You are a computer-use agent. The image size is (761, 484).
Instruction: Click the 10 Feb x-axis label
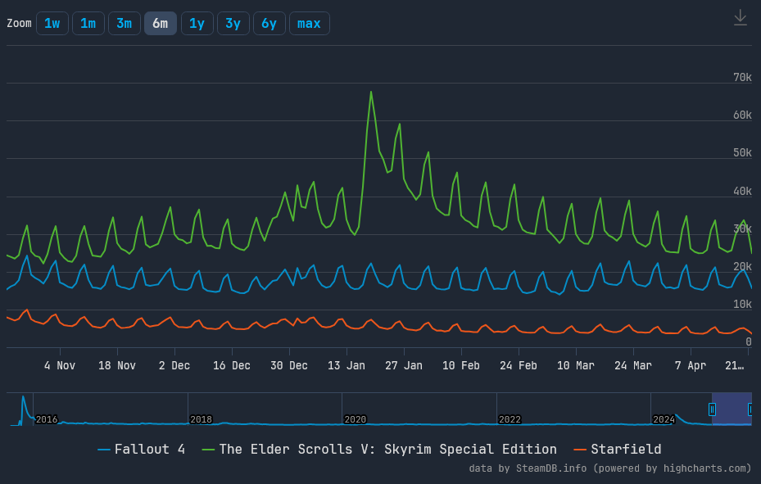pos(461,366)
